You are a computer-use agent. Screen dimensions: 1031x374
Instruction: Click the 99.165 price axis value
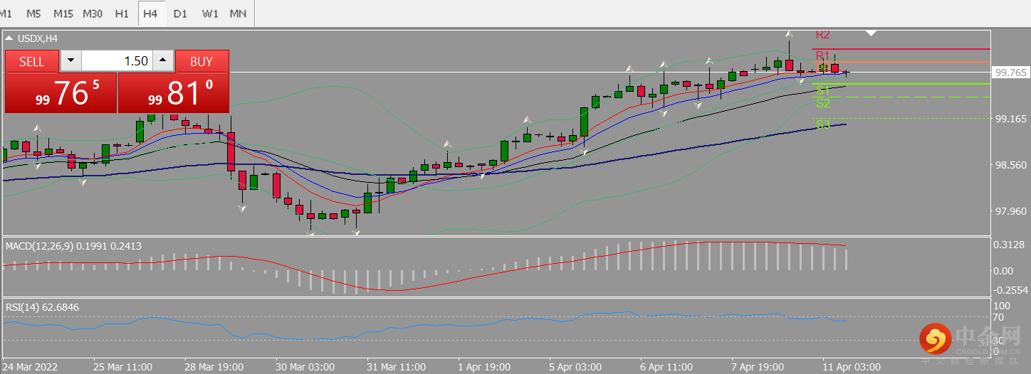(x=1011, y=119)
